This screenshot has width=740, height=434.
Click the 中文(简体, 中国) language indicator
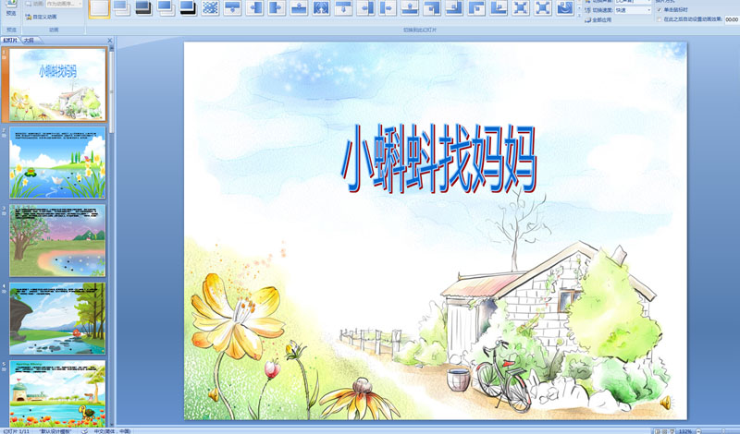pyautogui.click(x=112, y=431)
